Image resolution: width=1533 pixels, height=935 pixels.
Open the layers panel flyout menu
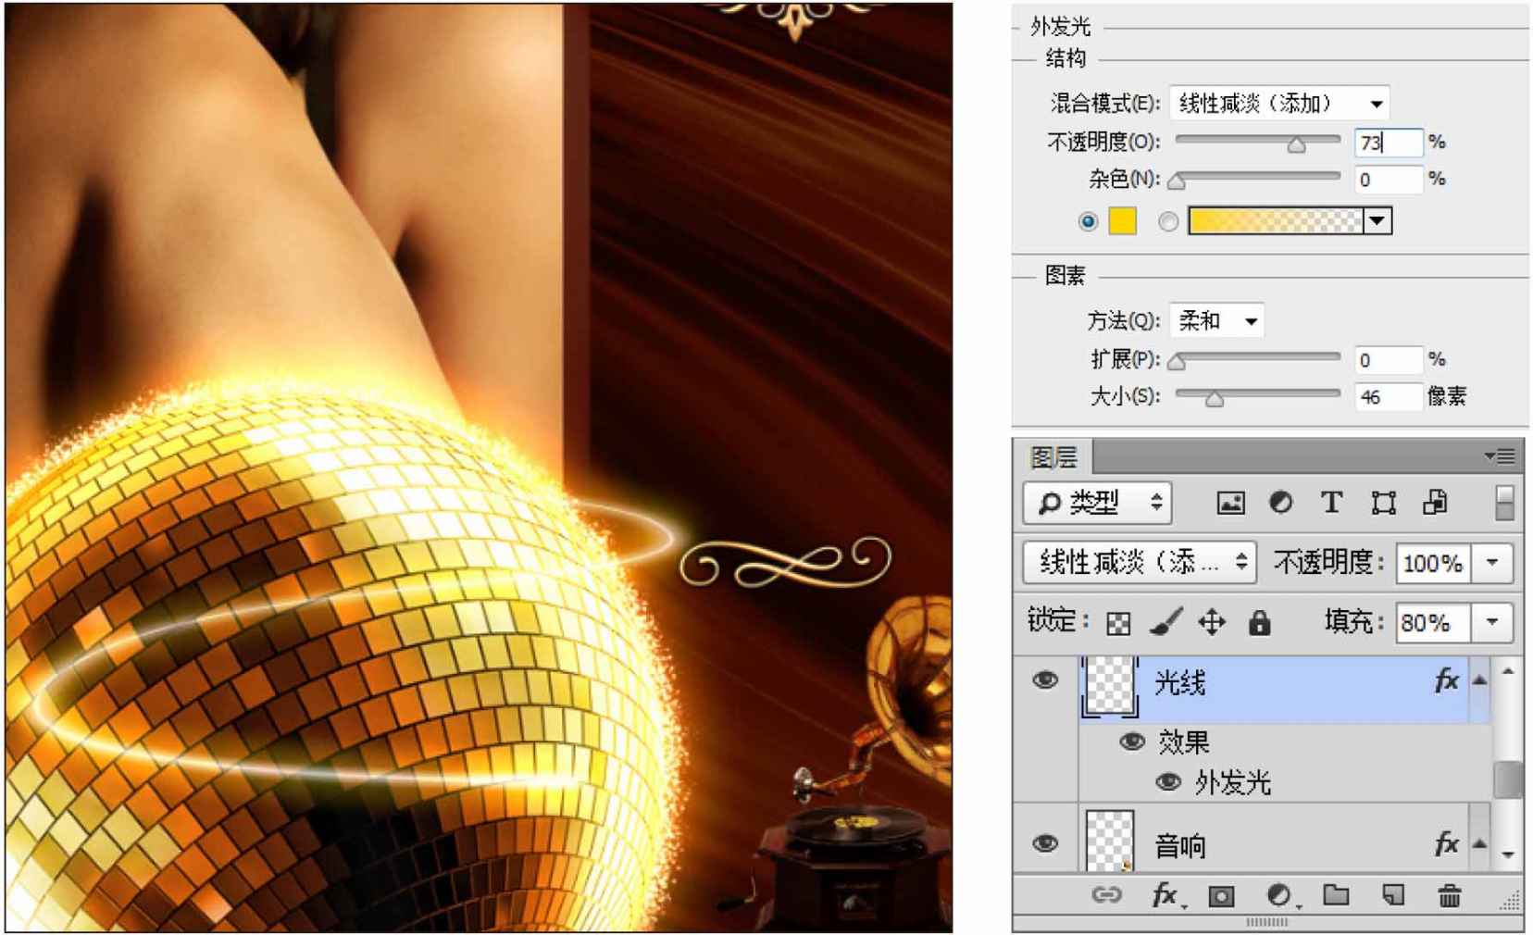pos(1500,455)
